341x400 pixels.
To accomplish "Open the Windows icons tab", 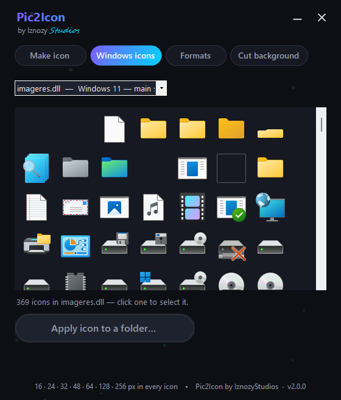I will point(126,55).
